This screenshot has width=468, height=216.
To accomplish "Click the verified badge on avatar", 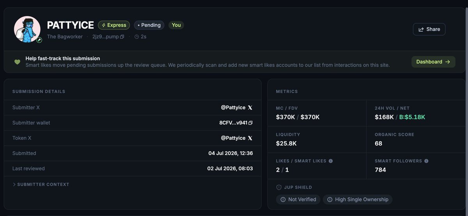I will [39, 40].
